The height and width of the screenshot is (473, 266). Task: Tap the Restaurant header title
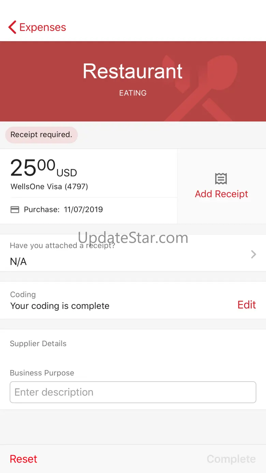pyautogui.click(x=133, y=71)
